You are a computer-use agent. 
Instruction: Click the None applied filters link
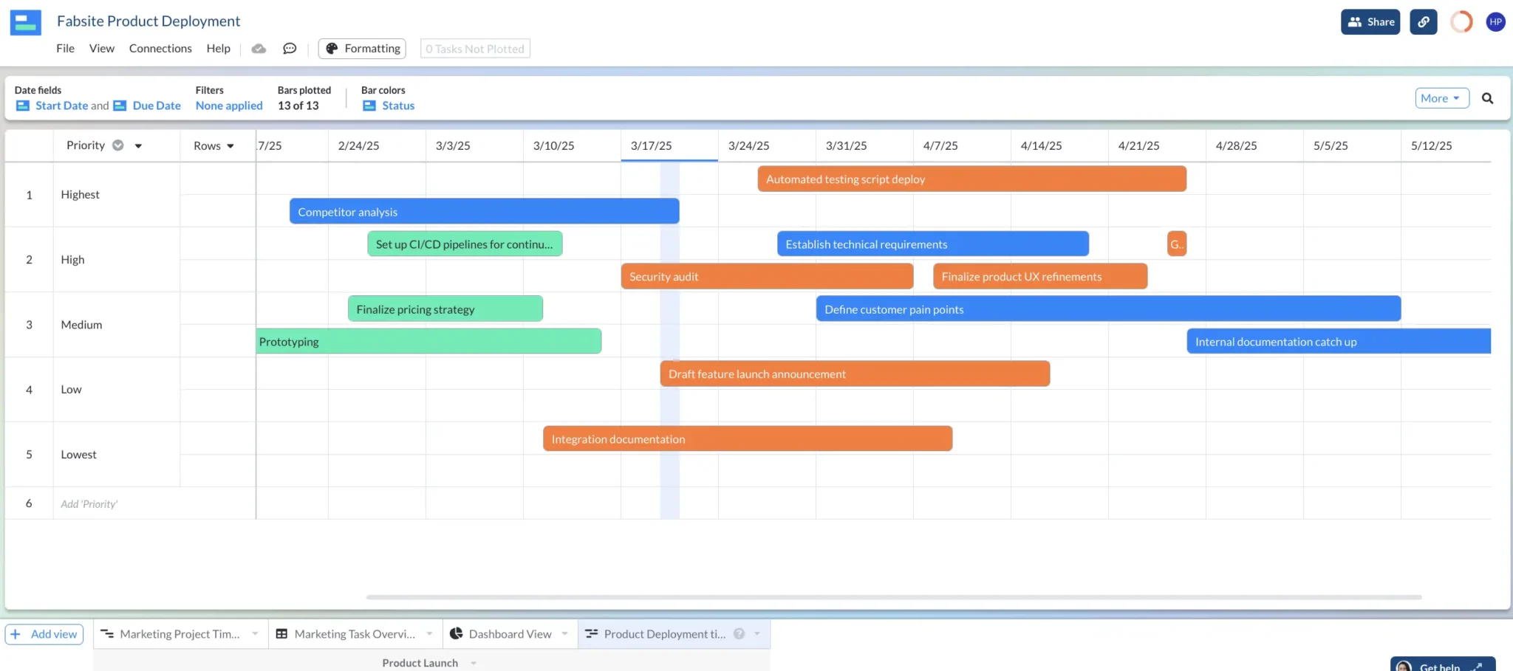(229, 106)
